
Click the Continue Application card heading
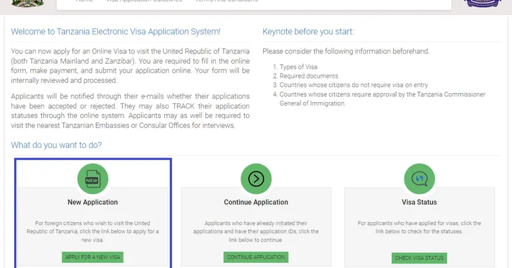(x=256, y=202)
